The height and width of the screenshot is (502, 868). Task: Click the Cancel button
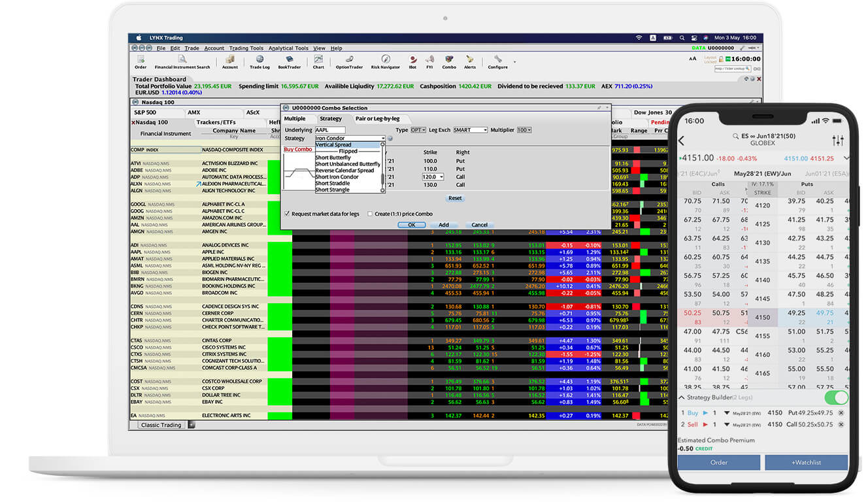click(479, 225)
